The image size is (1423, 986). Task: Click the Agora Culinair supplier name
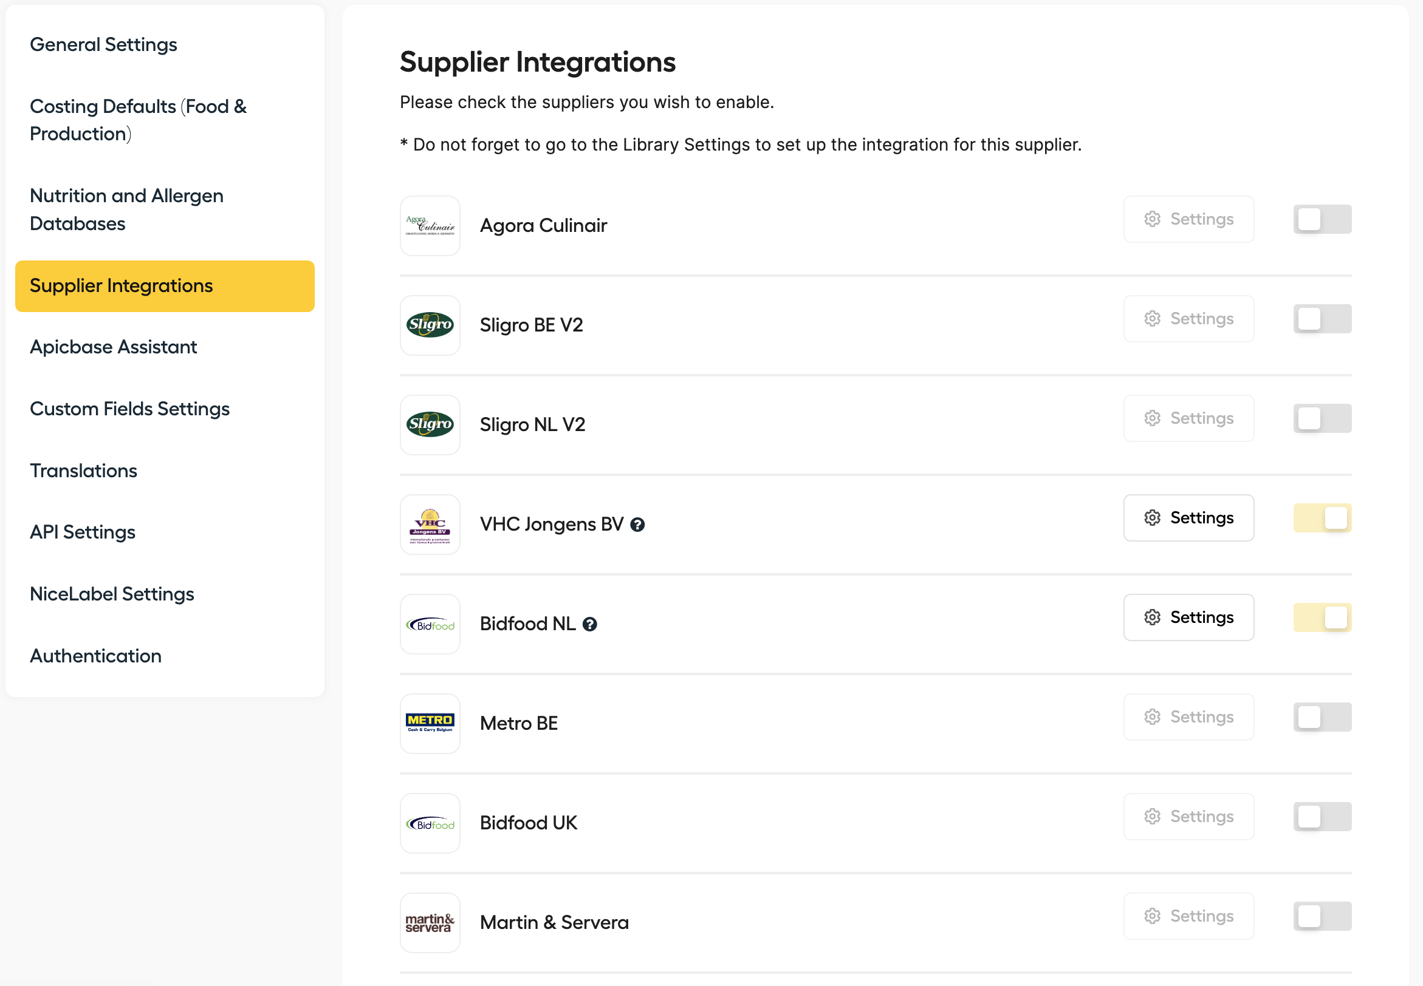543,225
